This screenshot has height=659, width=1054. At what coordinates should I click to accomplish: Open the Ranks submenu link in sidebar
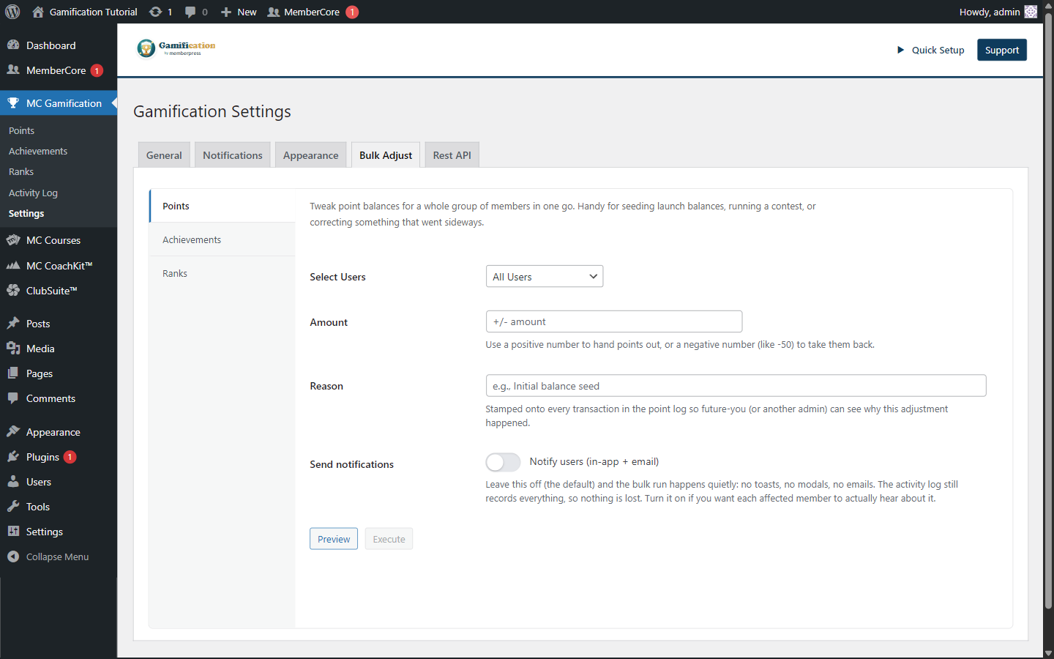(21, 171)
